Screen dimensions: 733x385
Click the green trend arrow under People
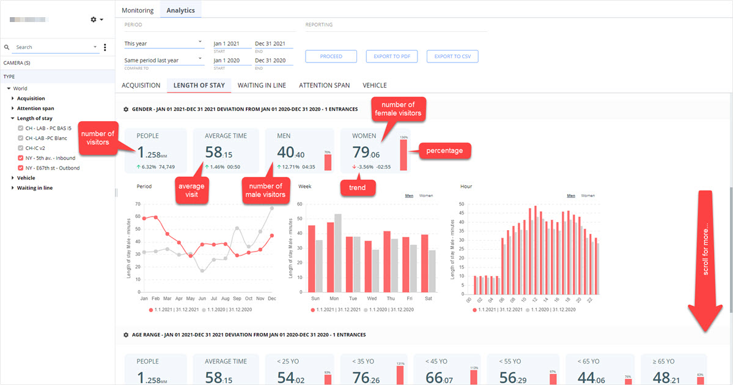(x=138, y=167)
